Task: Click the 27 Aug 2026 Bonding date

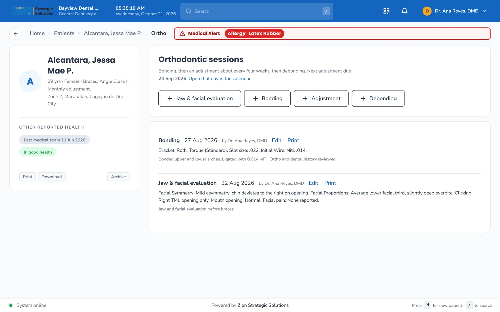Action: (x=201, y=140)
